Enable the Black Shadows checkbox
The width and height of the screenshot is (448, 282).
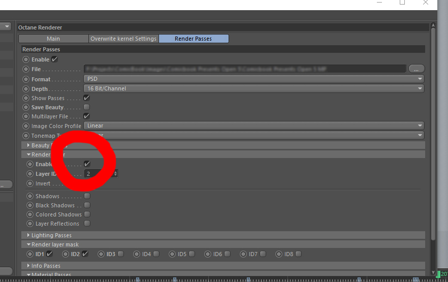tap(87, 205)
